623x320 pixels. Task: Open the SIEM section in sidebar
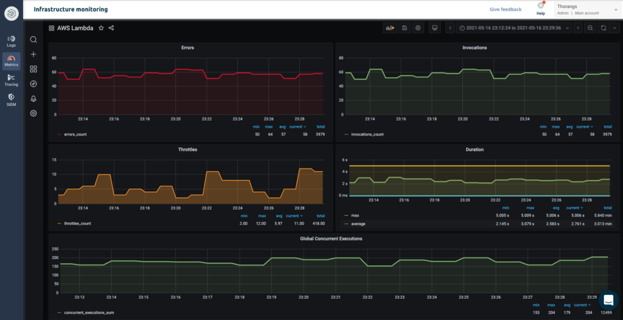click(12, 100)
